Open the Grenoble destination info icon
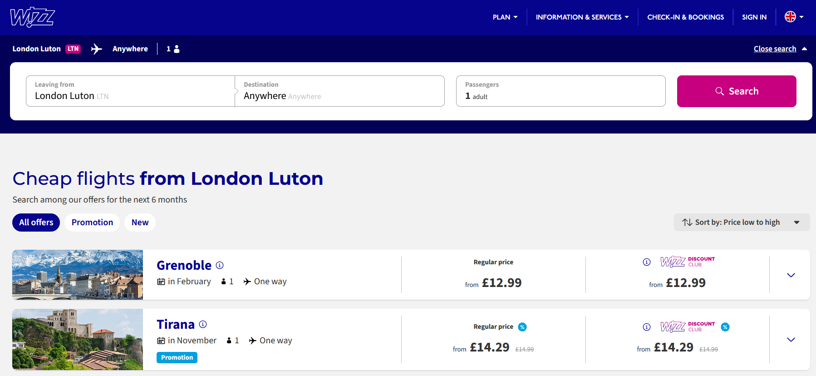This screenshot has width=816, height=376. [220, 265]
